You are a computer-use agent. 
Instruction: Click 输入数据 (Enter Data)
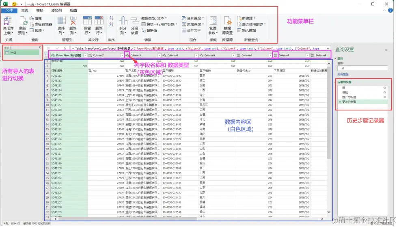tap(246, 30)
